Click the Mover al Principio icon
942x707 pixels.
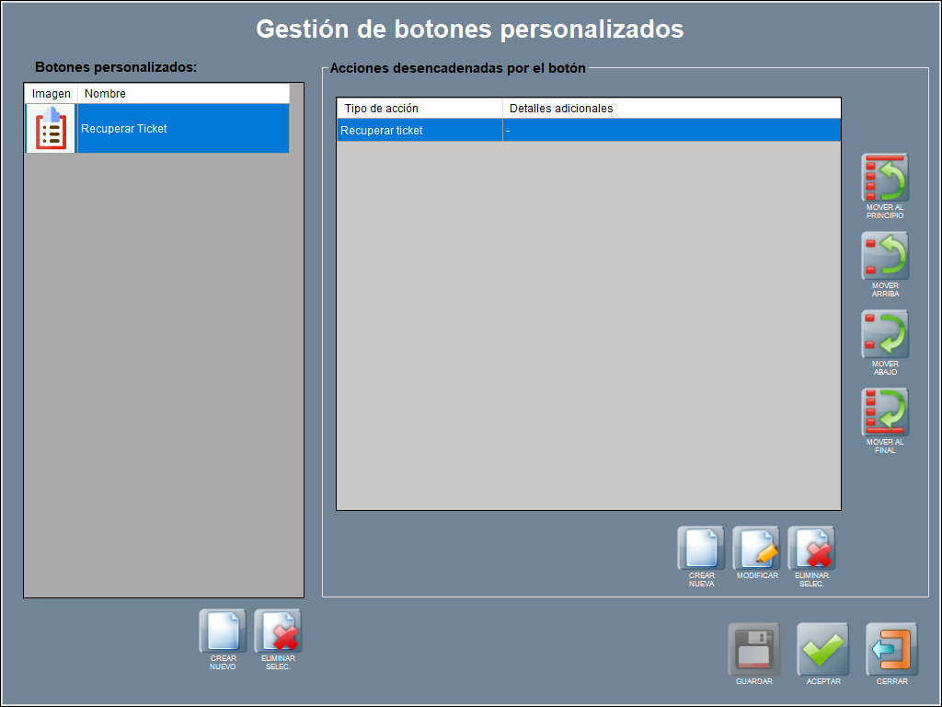(x=885, y=179)
